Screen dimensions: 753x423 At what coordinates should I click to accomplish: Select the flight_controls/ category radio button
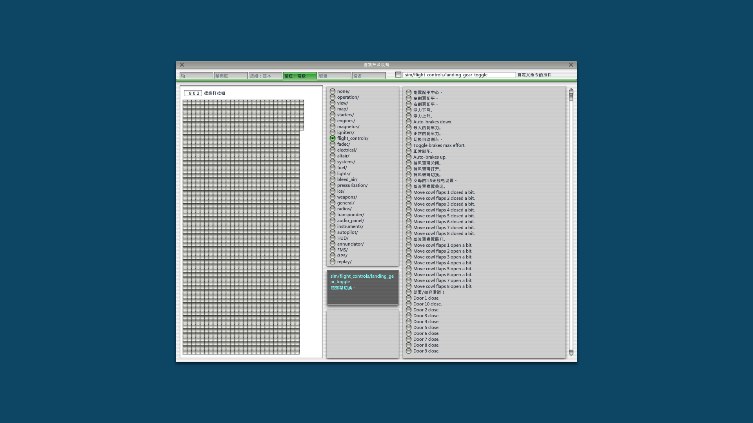[333, 138]
